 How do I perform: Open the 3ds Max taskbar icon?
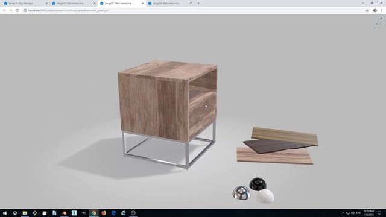pyautogui.click(x=74, y=213)
